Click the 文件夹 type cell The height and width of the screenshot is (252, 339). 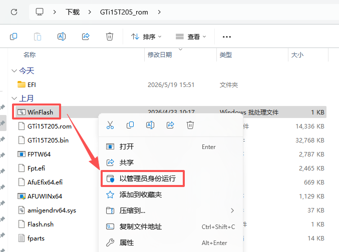229,85
